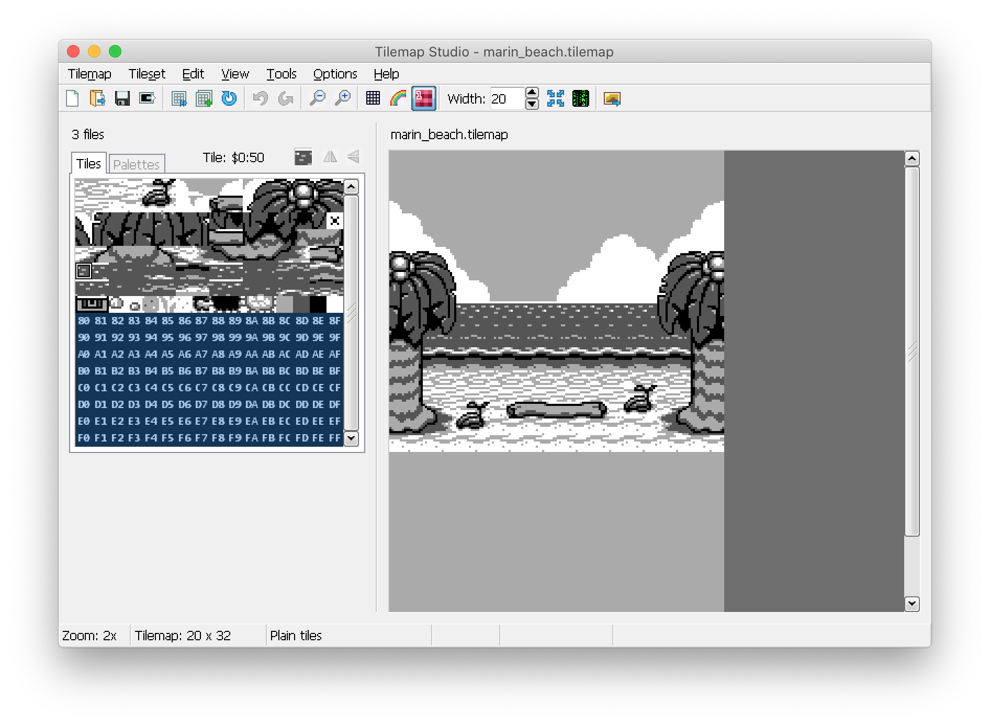Click the '3 files' label
Screen dimensions: 990x725
pos(88,134)
